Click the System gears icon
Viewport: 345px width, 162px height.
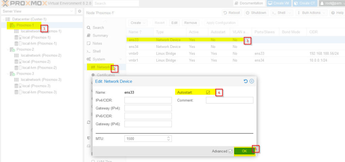pos(89,59)
